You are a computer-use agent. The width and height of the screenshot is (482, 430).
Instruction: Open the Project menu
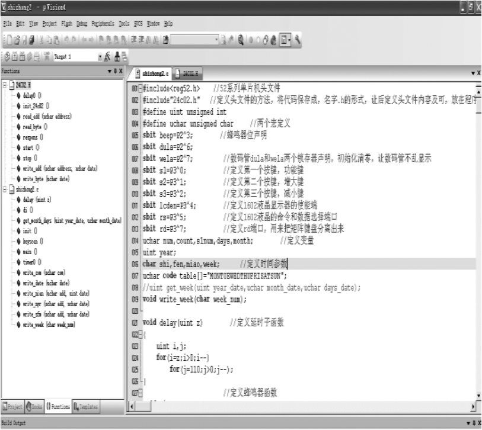49,24
